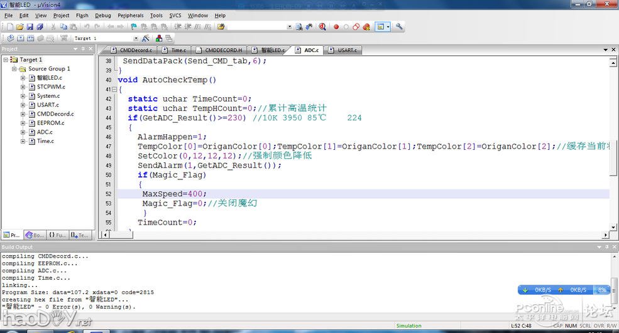Collapse the Source Group 1 folder
This screenshot has width=619, height=333.
pos(14,69)
